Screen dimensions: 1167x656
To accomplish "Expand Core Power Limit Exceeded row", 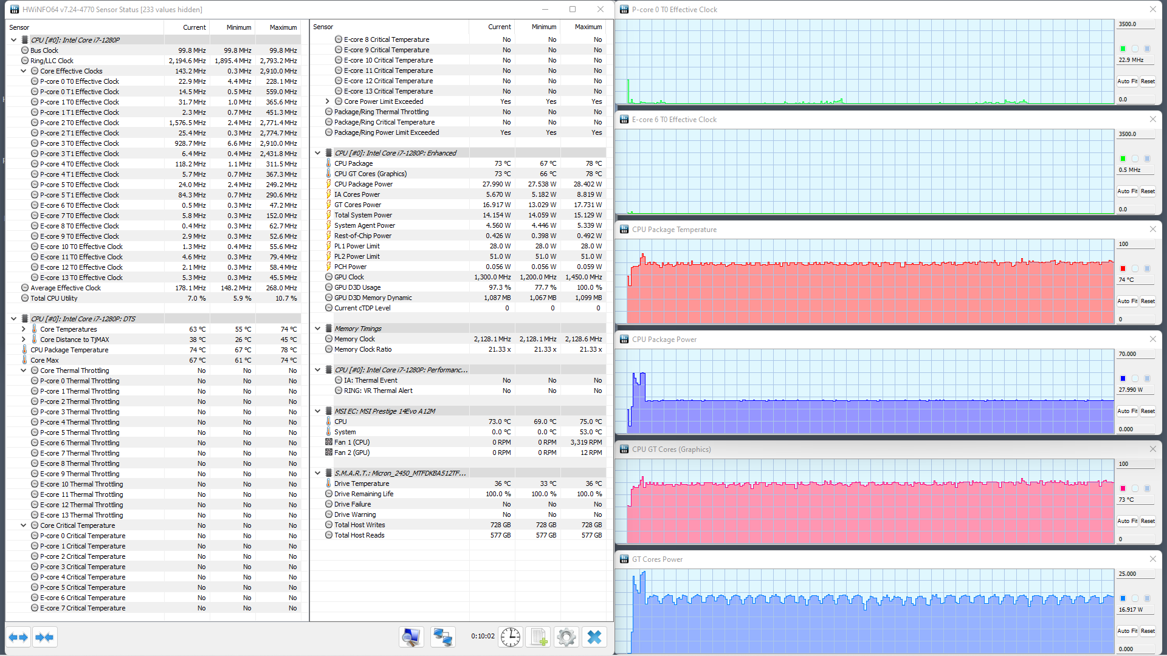I will 328,101.
